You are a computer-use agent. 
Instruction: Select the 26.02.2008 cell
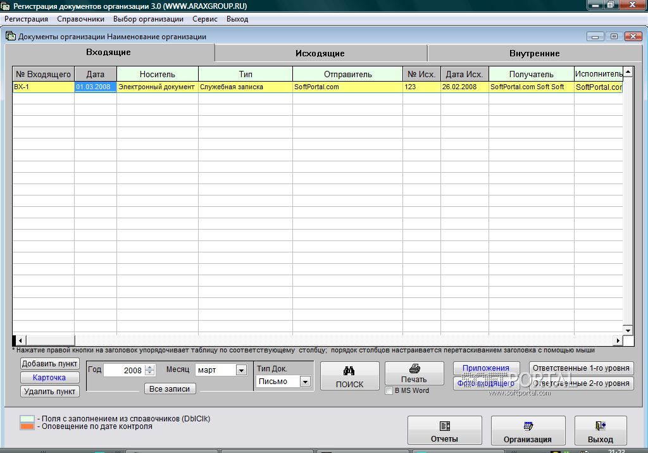click(x=464, y=87)
